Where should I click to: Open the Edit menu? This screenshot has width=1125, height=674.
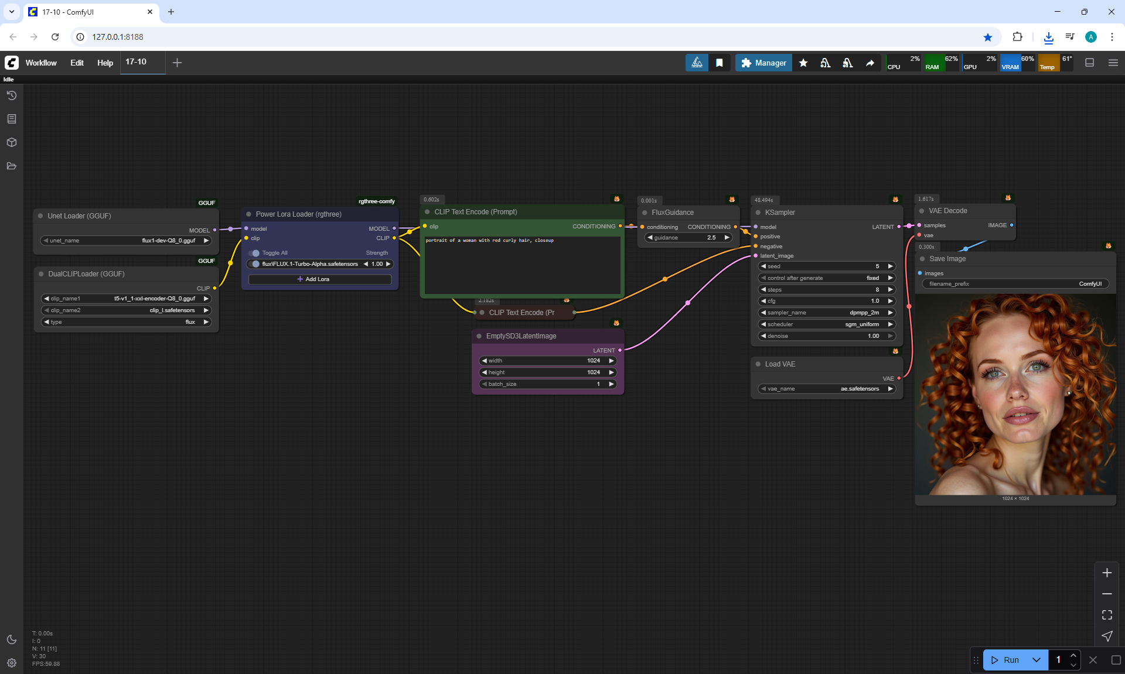pyautogui.click(x=77, y=63)
